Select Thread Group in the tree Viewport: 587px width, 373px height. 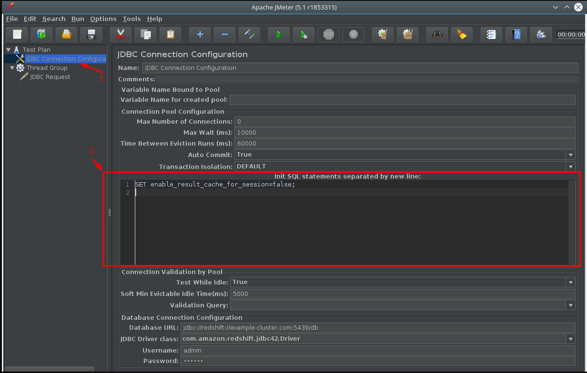tap(47, 68)
